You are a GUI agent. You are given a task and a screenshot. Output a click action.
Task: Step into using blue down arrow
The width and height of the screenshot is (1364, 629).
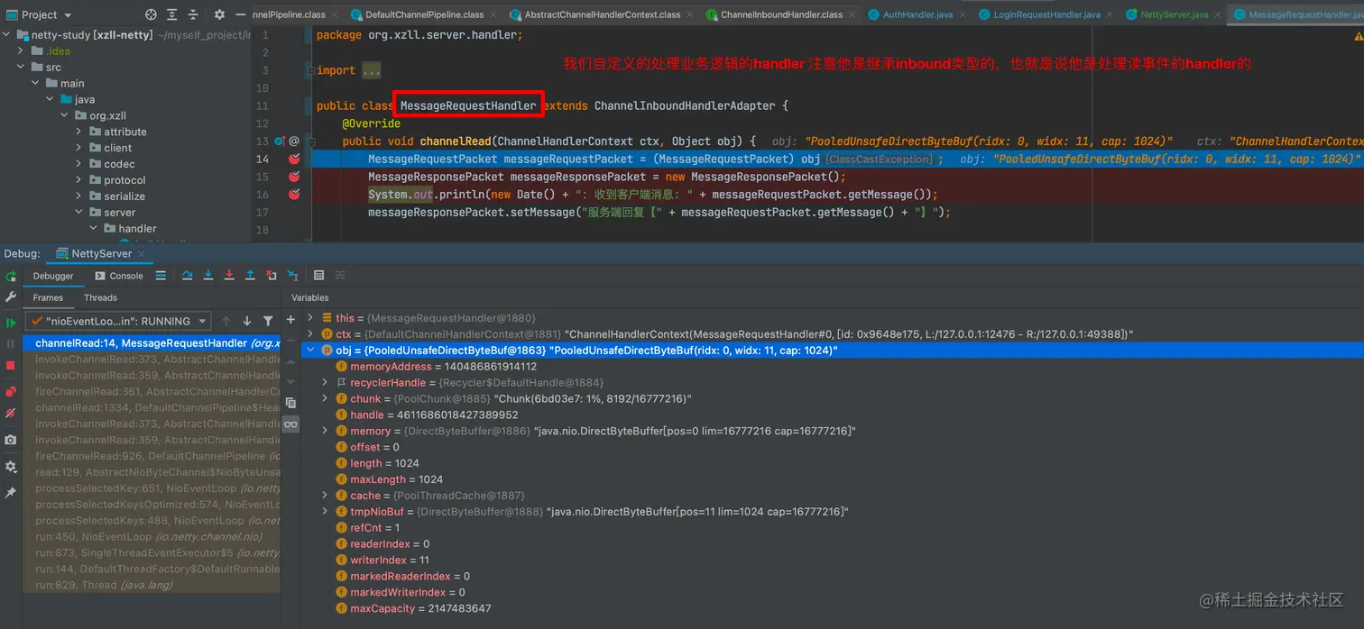point(208,276)
